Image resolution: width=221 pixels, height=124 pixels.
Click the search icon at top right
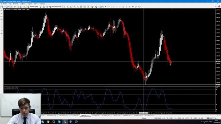pos(215,7)
